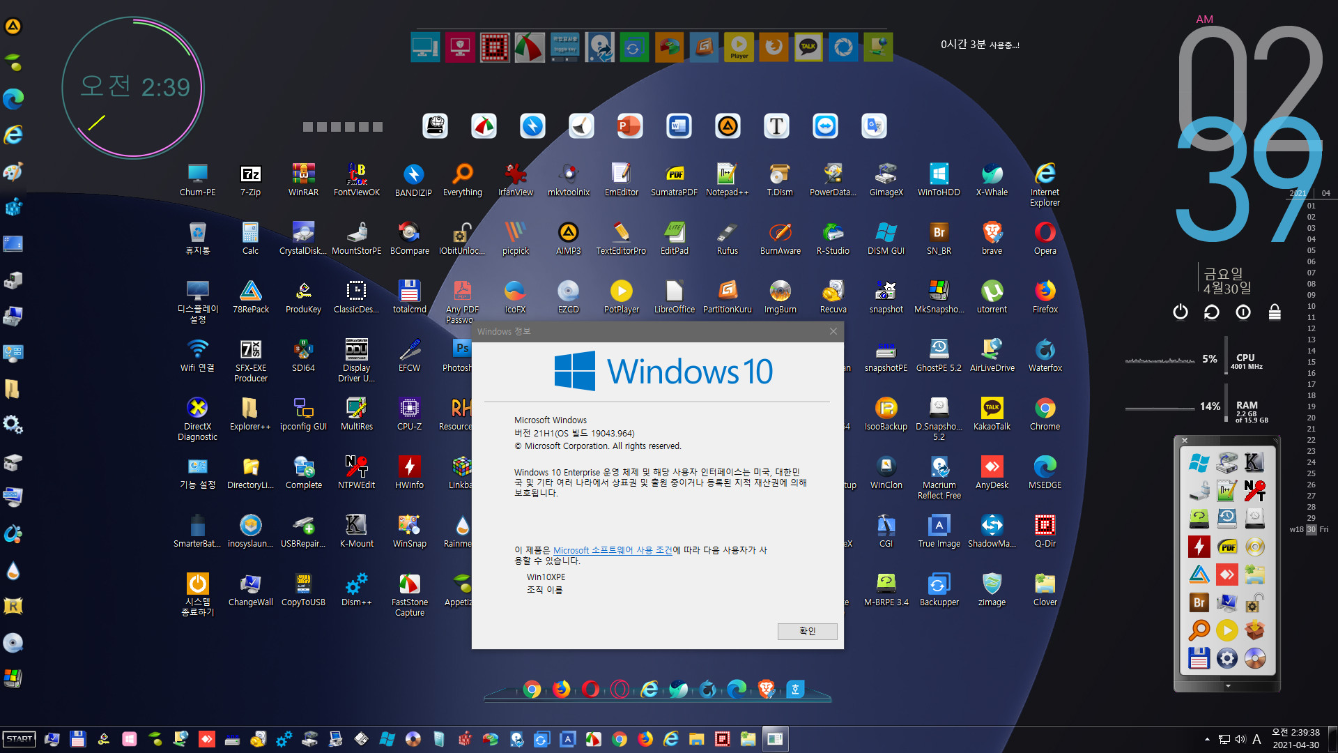Open Chrome in the bottom browser dock
Image resolution: width=1338 pixels, height=753 pixels.
532,690
